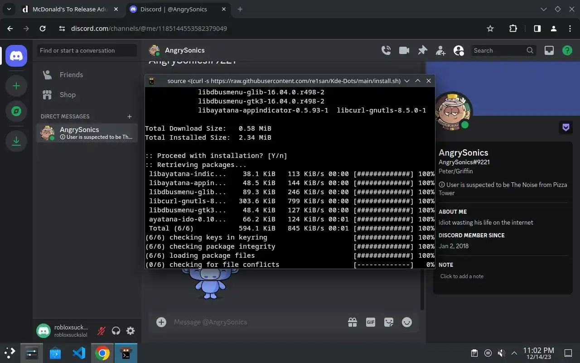Open the GIF picker
580x363 pixels.
click(x=371, y=322)
